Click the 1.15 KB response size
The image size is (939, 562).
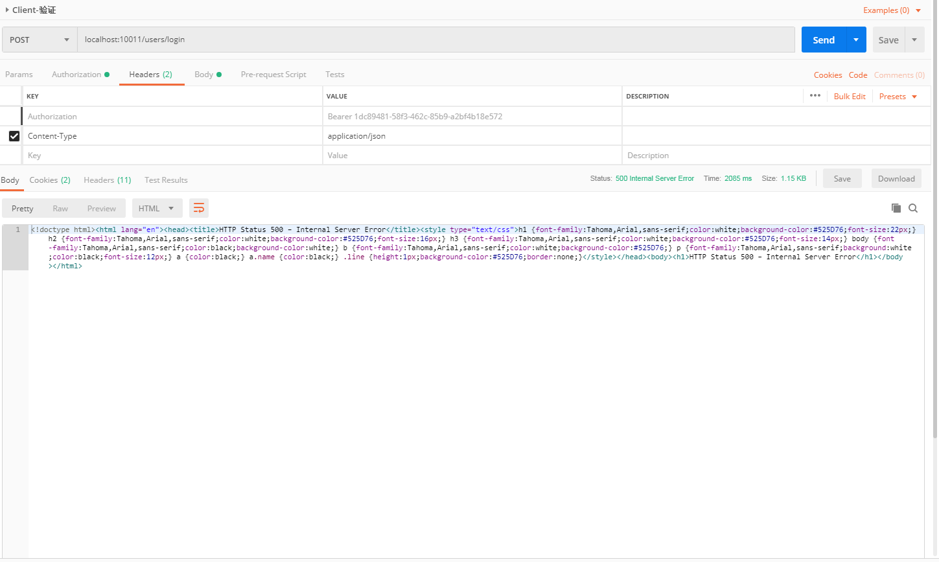point(793,178)
